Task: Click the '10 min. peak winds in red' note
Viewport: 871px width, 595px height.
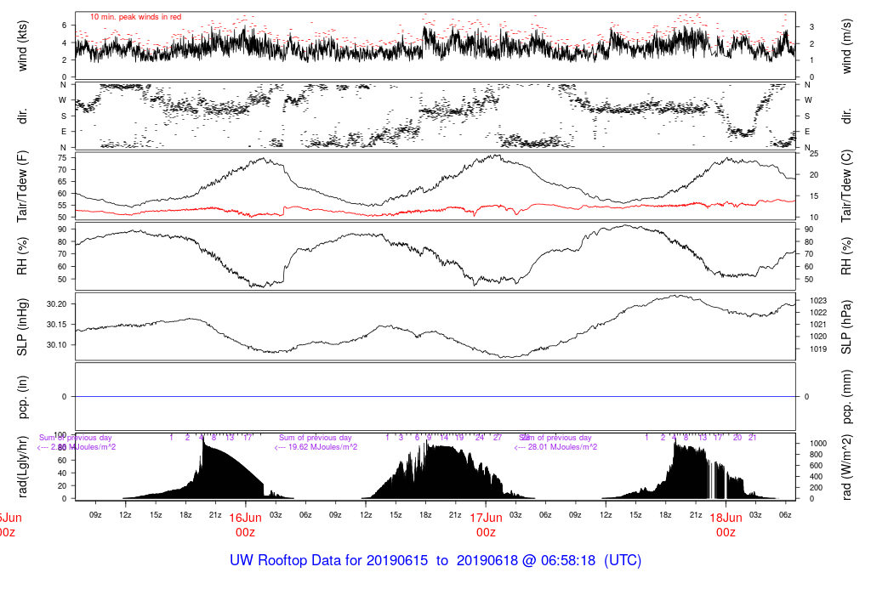Action: coord(135,17)
